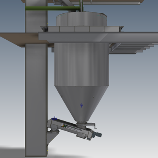Select the yellow point near the column base
The height and width of the screenshot is (158, 158).
[x=47, y=150]
